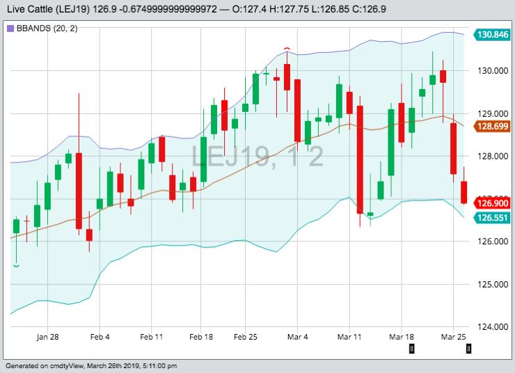Click the timeline marker below Mar 18
515x373 pixels.
pyautogui.click(x=411, y=349)
